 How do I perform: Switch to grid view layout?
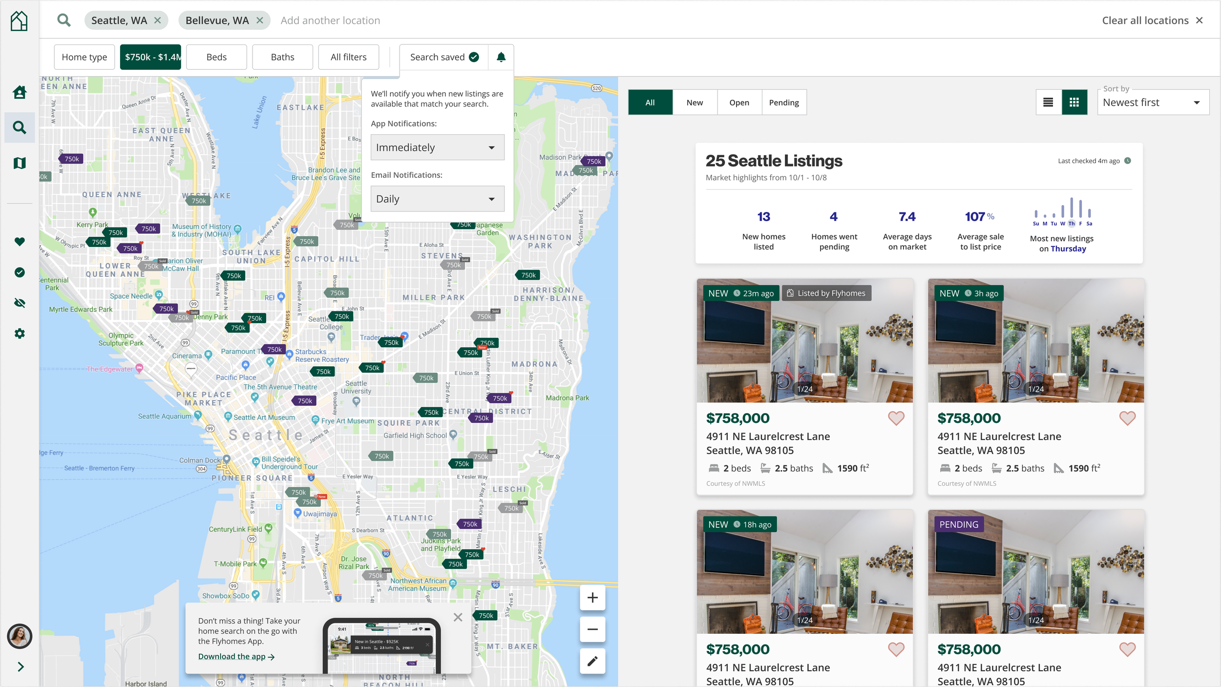tap(1074, 103)
